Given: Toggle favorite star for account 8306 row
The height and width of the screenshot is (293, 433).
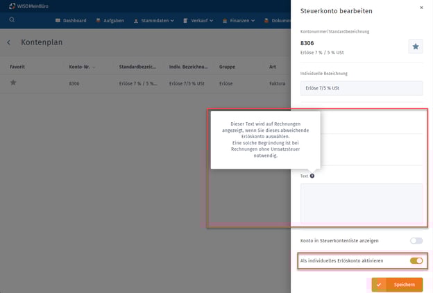Looking at the screenshot, I should click(x=13, y=83).
